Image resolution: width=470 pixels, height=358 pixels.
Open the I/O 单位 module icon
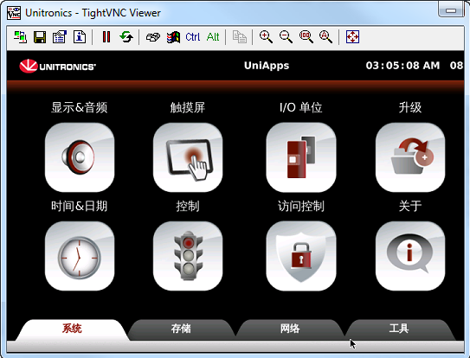click(x=301, y=157)
